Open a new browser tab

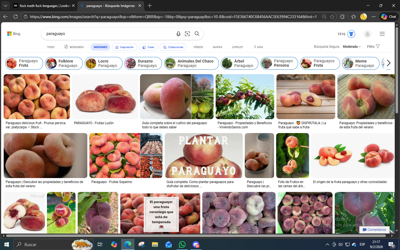150,6
